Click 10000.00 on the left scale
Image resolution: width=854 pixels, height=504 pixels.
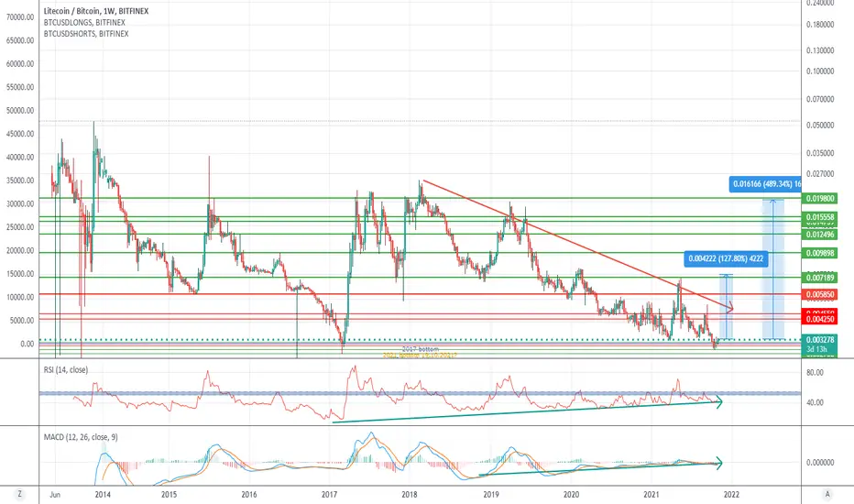click(x=20, y=298)
